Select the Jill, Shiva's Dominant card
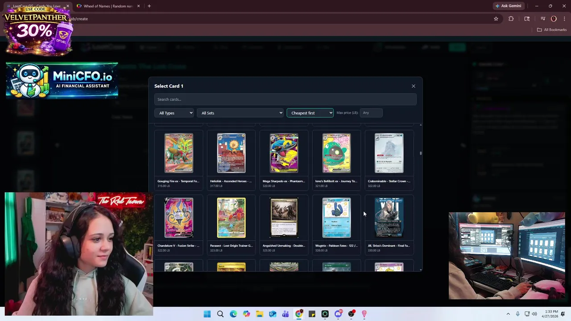This screenshot has width=571, height=321. coord(389,224)
